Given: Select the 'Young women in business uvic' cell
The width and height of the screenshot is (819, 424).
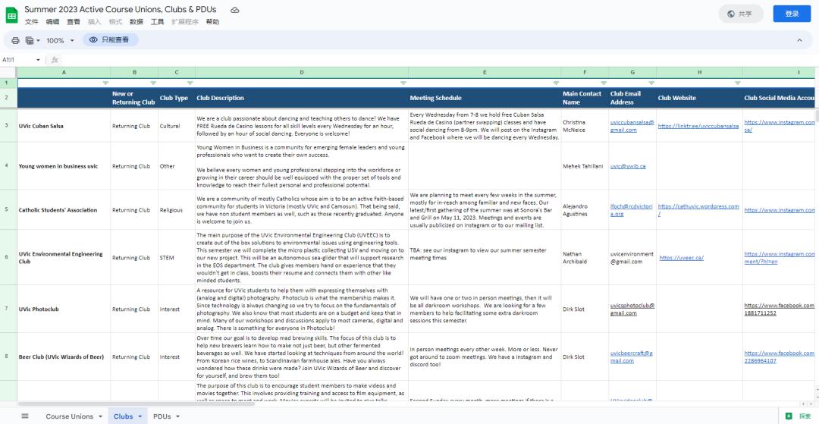Looking at the screenshot, I should coord(64,166).
